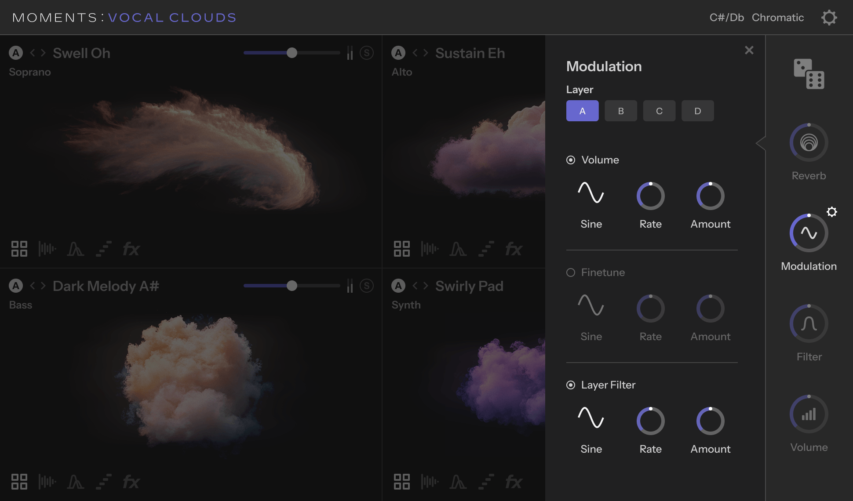Select layer B tab in Modulation

pyautogui.click(x=620, y=111)
